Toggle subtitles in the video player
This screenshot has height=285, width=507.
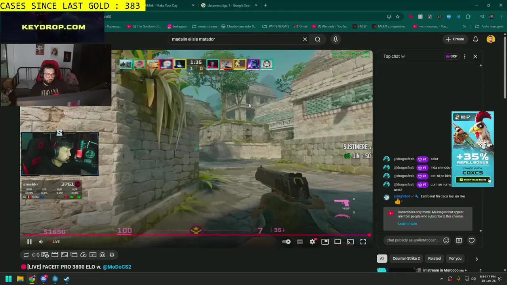click(x=299, y=242)
